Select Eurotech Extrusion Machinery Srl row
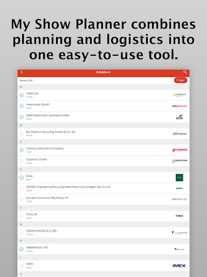The width and height of the screenshot is (207, 277). click(103, 200)
